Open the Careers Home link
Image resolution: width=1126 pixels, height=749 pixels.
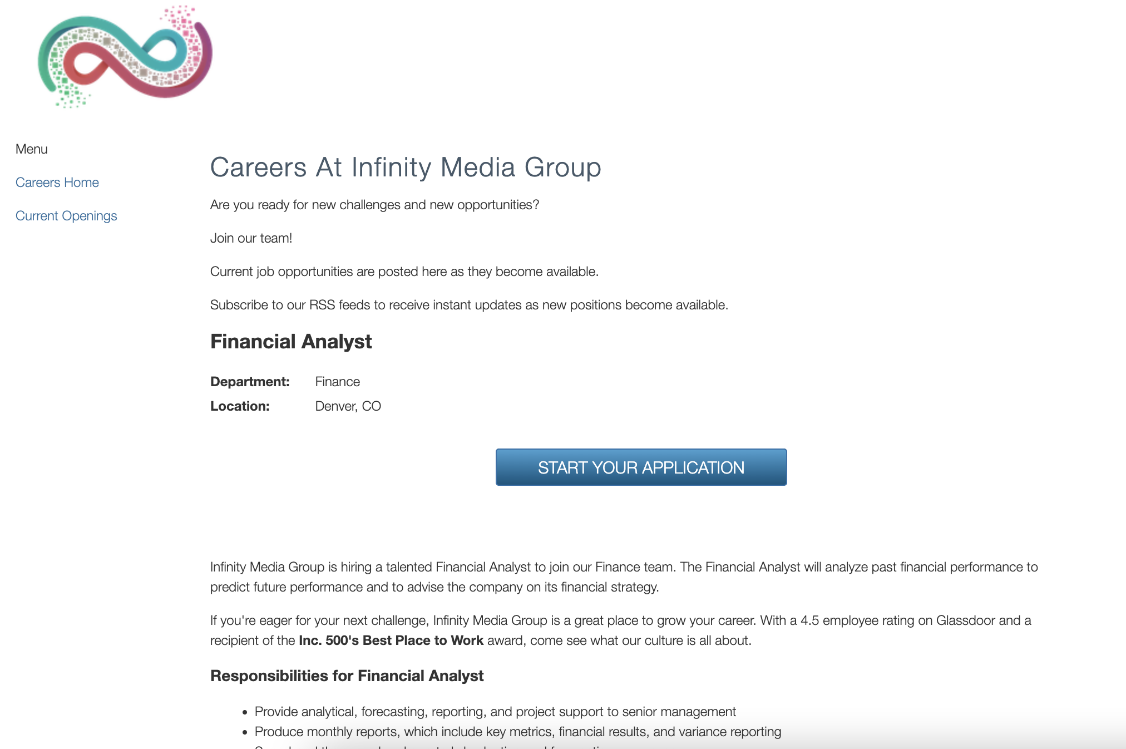click(x=57, y=183)
